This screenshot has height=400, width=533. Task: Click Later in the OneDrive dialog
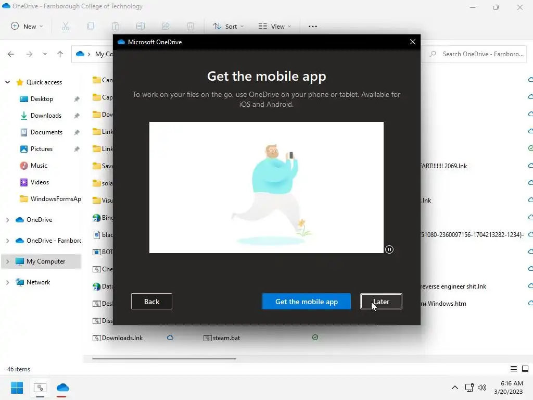coord(381,302)
